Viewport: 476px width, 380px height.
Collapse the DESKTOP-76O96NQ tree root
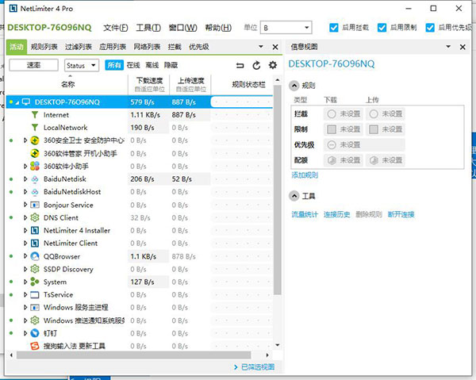click(x=17, y=102)
